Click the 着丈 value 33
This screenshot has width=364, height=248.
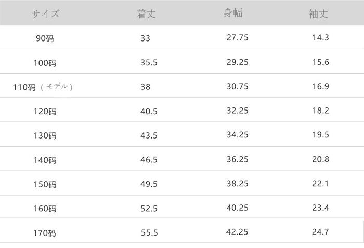point(145,38)
